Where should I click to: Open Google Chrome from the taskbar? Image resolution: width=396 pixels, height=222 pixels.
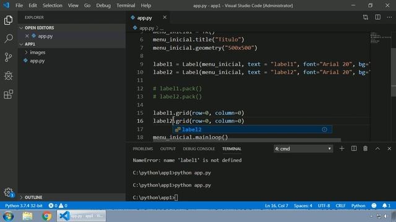click(46, 216)
